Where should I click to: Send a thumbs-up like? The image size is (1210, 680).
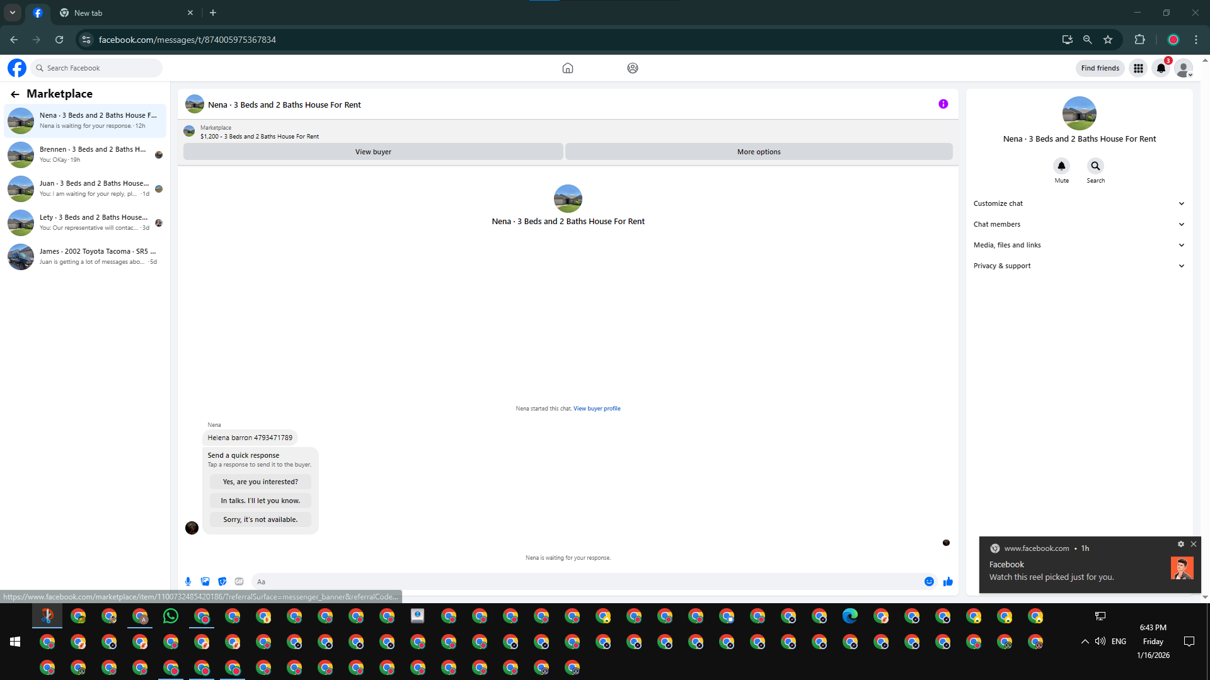[x=948, y=582]
